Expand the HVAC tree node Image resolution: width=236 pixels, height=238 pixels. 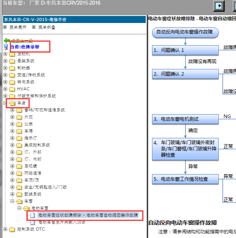point(5,89)
